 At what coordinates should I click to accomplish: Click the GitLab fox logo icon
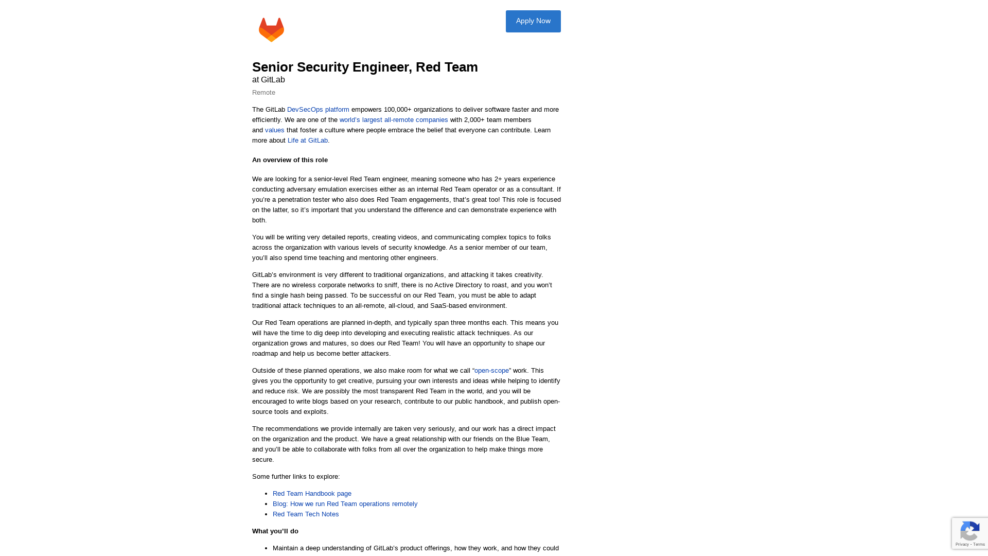tap(271, 29)
